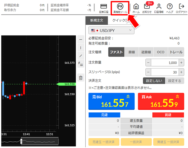Click the 買建 column header
188x148 pixels.
tap(168, 115)
